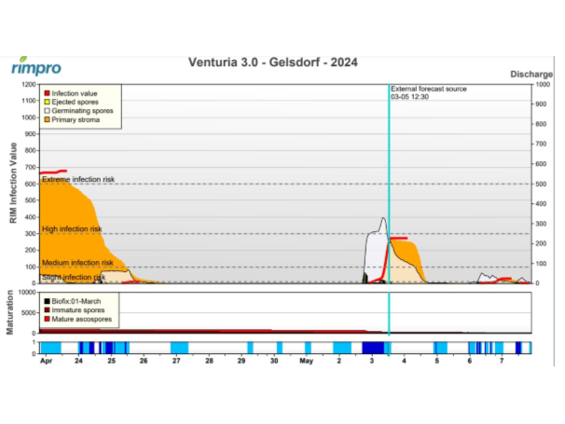Click the dark red Immature spores swatch
The image size is (565, 424).
pos(47,310)
